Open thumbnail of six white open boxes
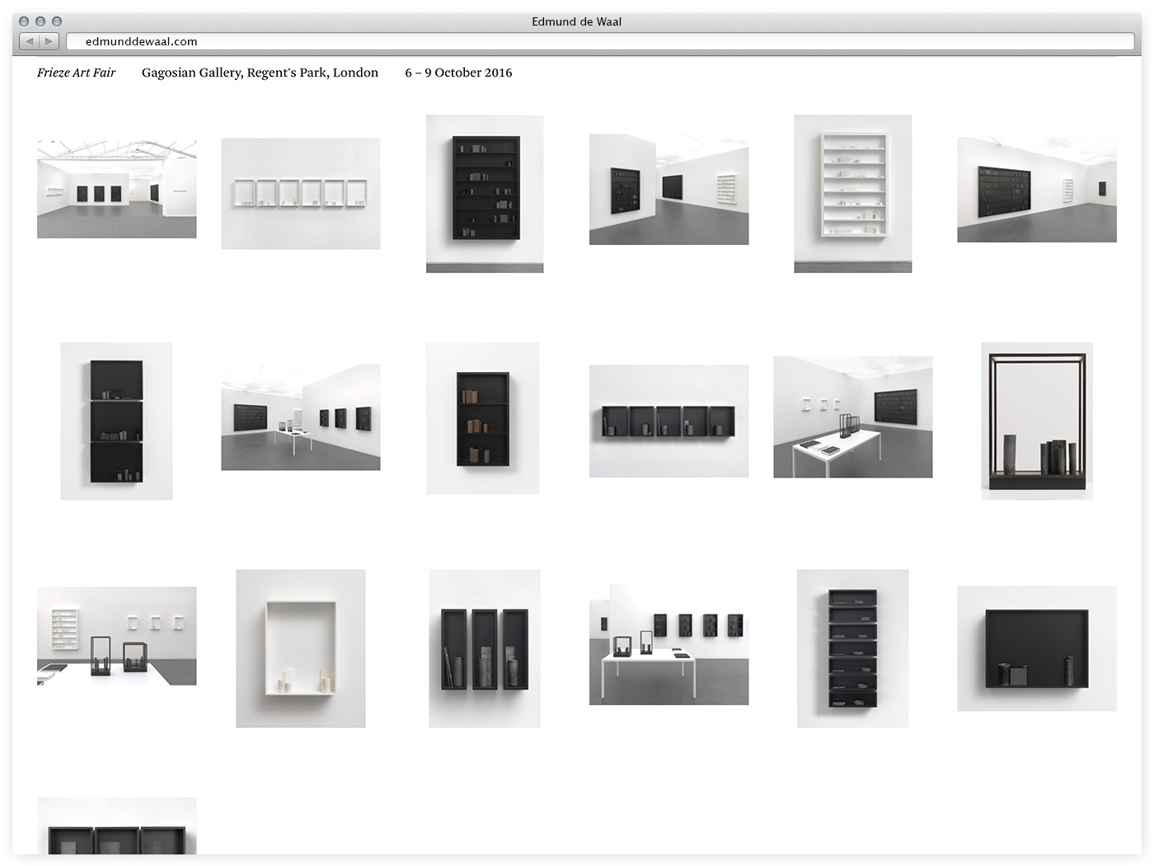The width and height of the screenshot is (1154, 866). (x=301, y=193)
